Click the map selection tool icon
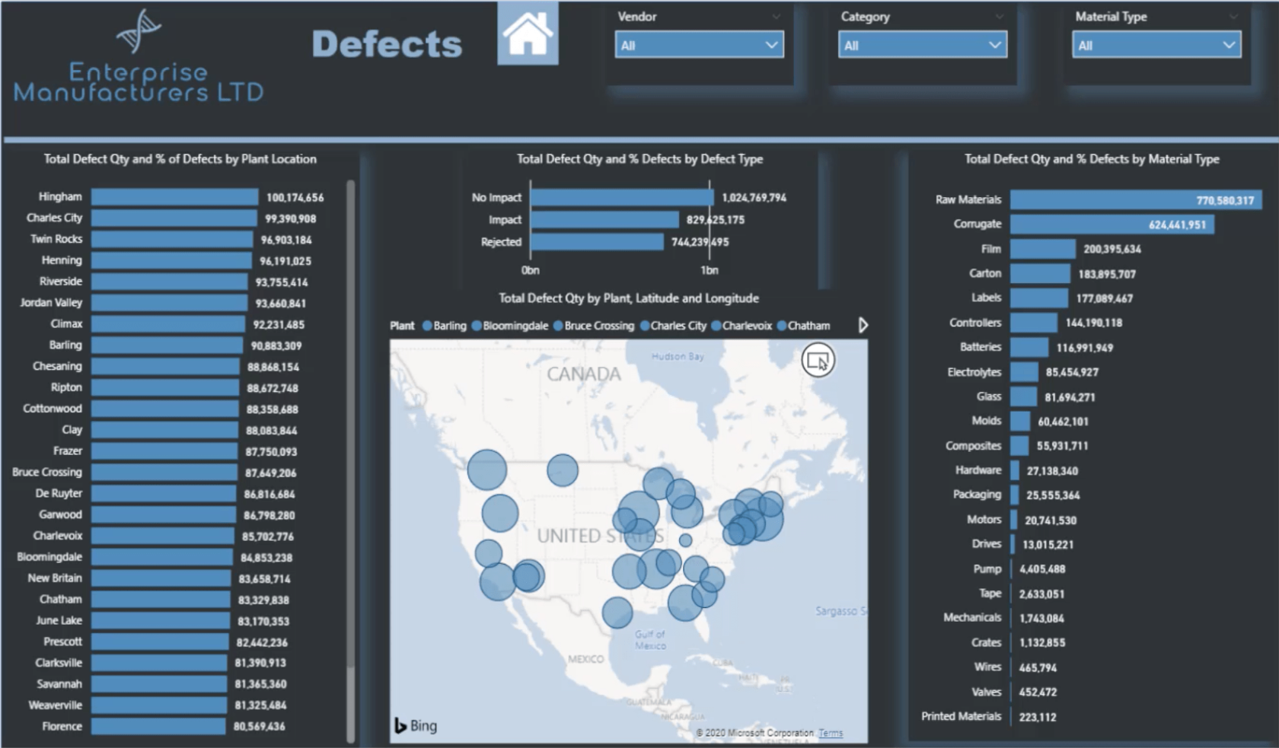 tap(818, 361)
